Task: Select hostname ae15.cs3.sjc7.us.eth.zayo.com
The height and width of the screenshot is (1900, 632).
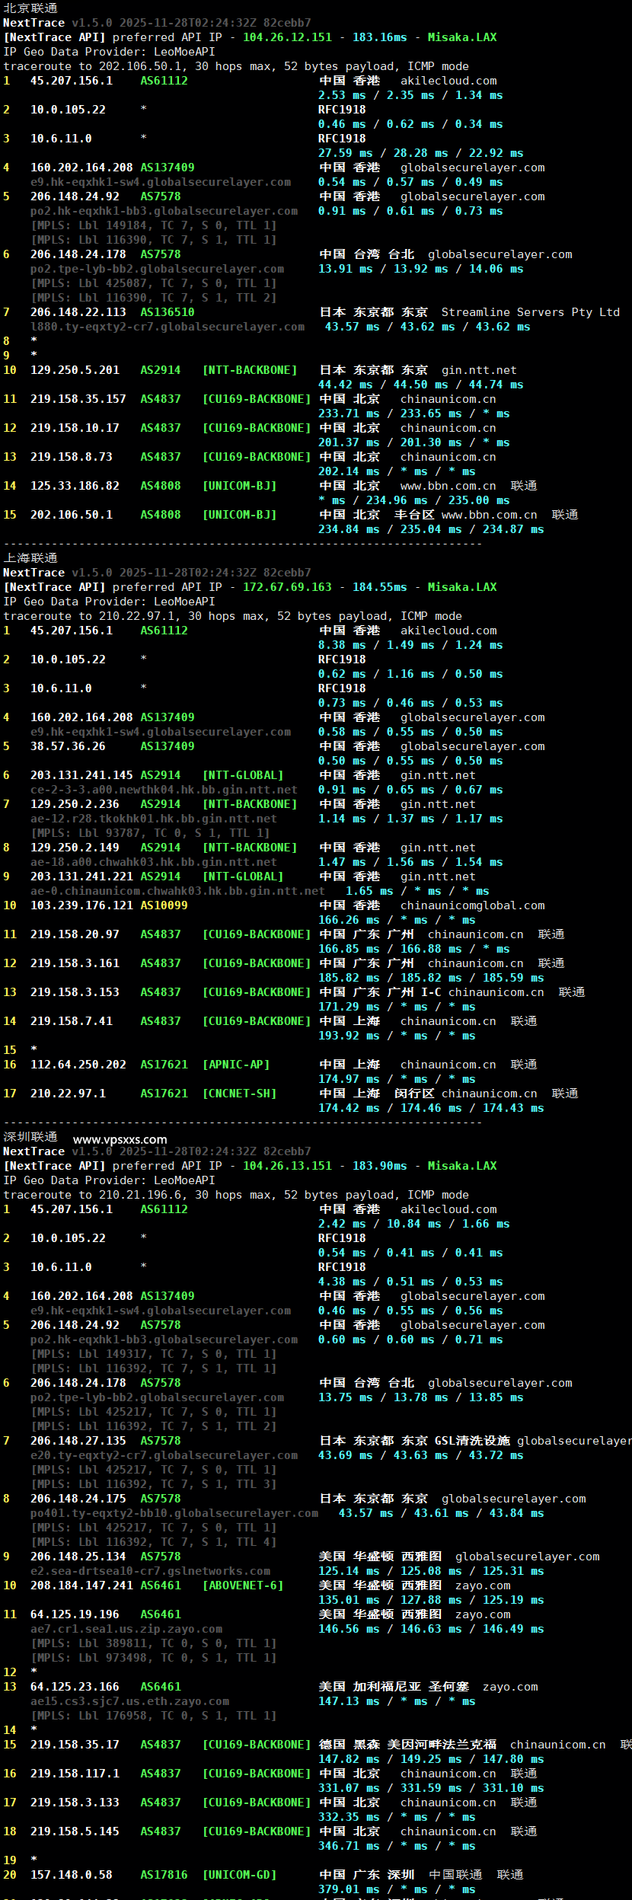Action: [129, 1701]
